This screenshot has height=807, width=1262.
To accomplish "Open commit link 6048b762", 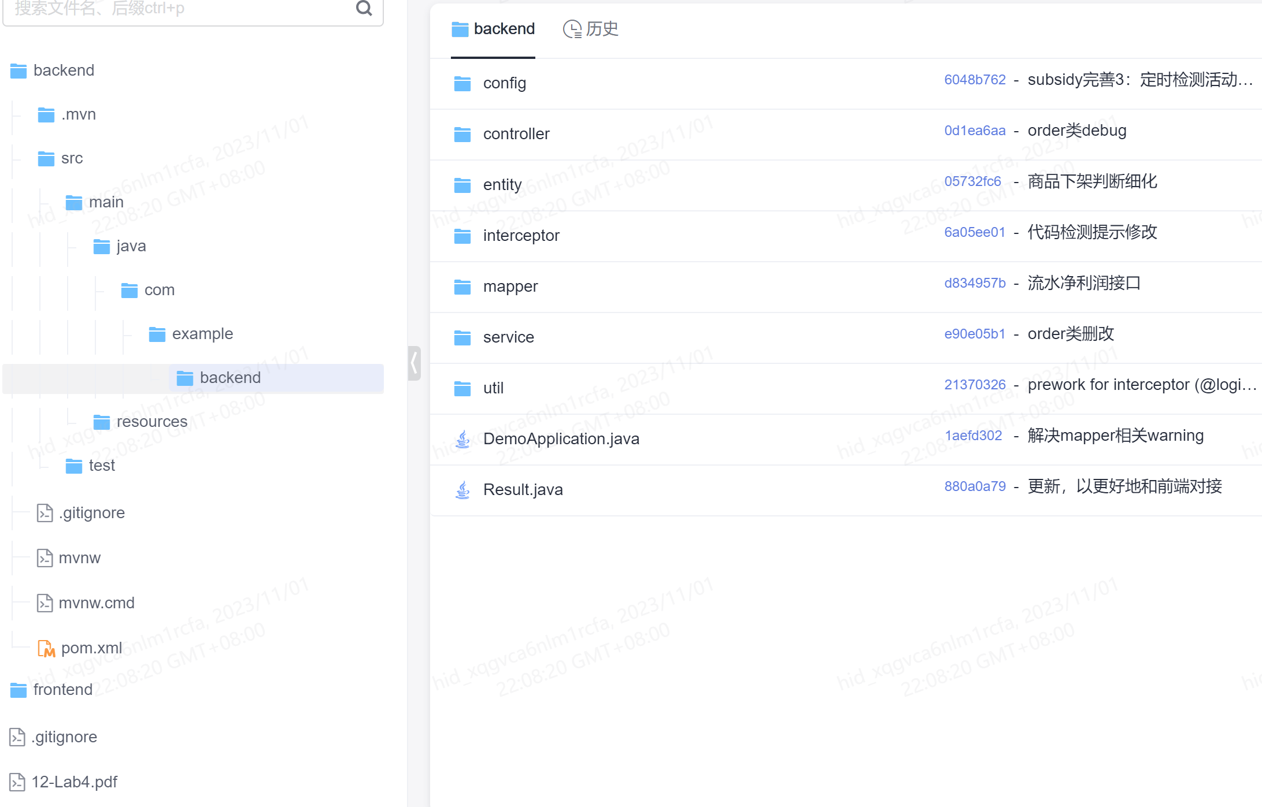I will pyautogui.click(x=975, y=80).
